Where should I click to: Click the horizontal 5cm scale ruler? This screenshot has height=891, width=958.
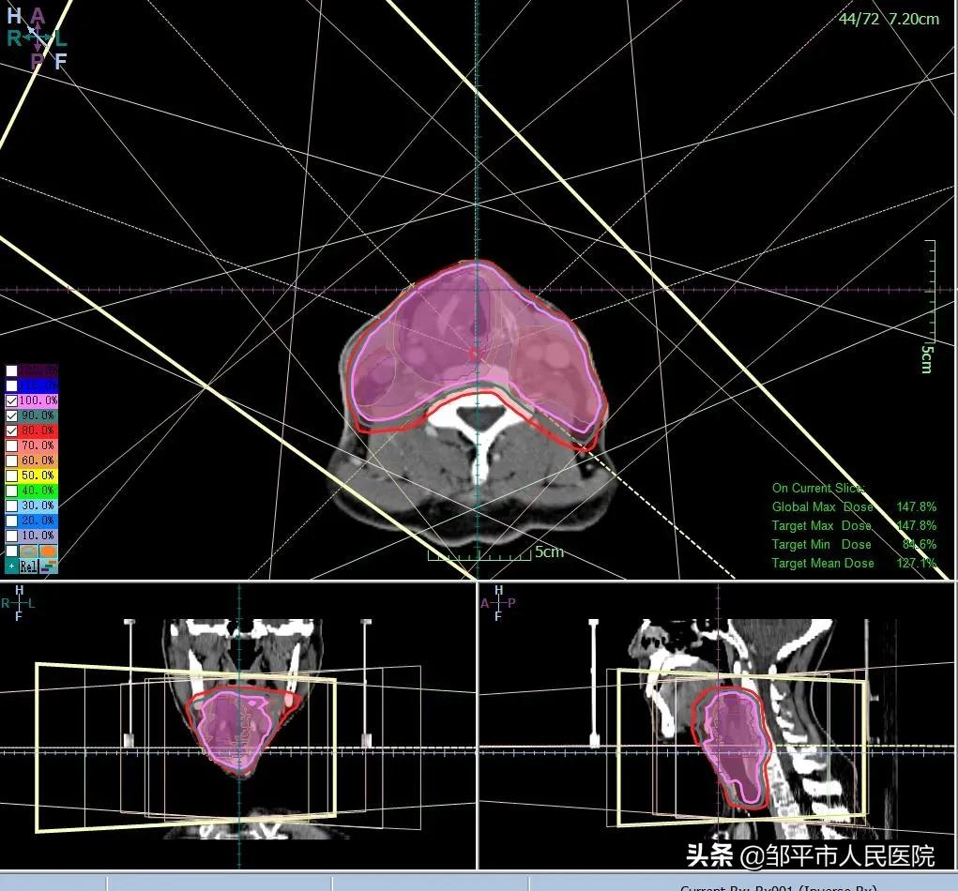coord(479,554)
